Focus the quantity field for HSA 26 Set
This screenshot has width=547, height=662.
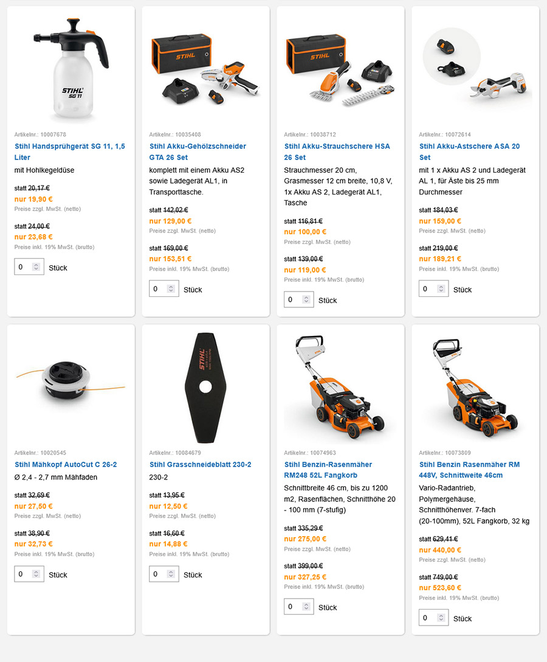point(298,299)
